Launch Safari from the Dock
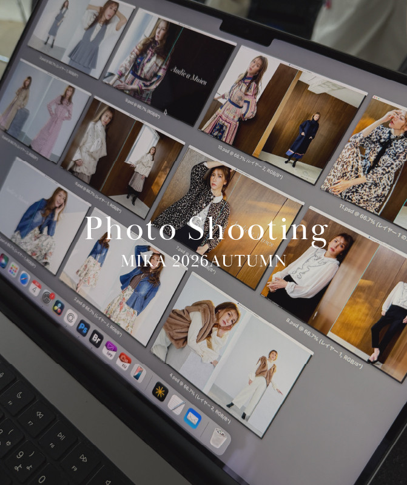The height and width of the screenshot is (485, 407). (x=24, y=279)
